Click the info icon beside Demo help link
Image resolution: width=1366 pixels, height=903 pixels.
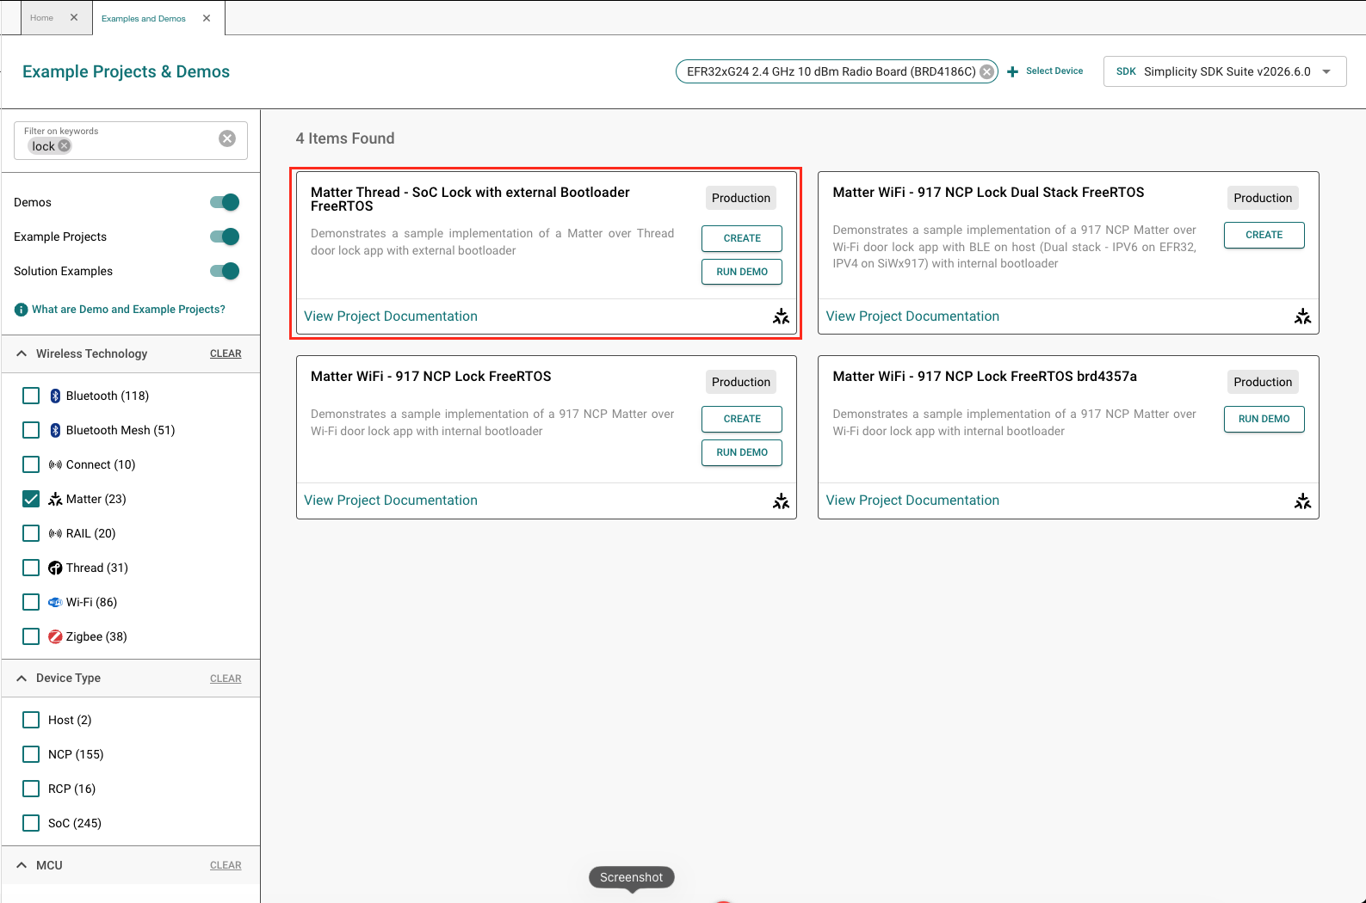22,310
